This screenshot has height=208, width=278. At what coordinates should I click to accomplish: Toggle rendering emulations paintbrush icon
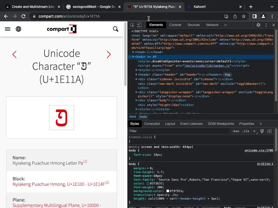click(262, 131)
